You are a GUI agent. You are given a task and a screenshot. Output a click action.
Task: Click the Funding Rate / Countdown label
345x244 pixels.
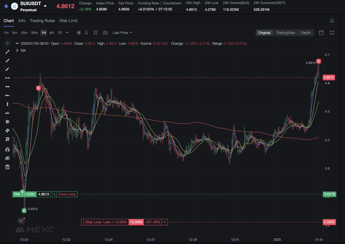click(160, 3)
